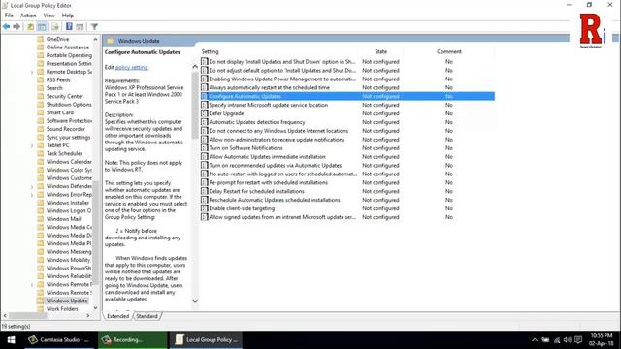
Task: Sort by the Comment column header
Action: point(448,51)
